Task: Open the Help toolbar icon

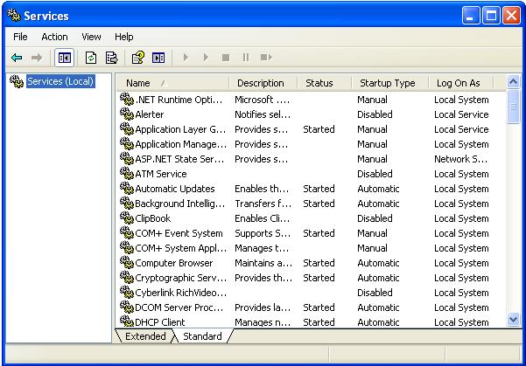Action: (138, 58)
